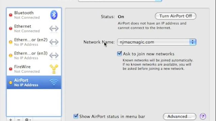Toggle Ask to join new networks checkbox
Viewport: 216px width, 121px height.
(119, 53)
